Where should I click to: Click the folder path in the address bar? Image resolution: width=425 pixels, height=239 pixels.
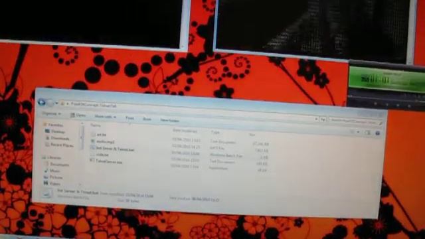94,105
